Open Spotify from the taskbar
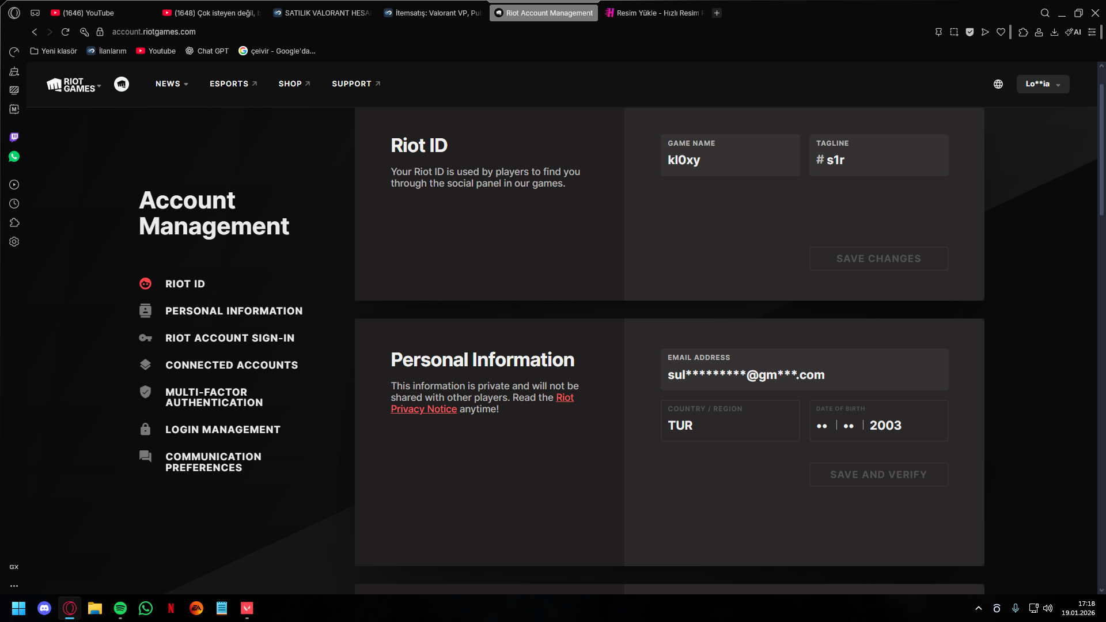 [x=120, y=608]
